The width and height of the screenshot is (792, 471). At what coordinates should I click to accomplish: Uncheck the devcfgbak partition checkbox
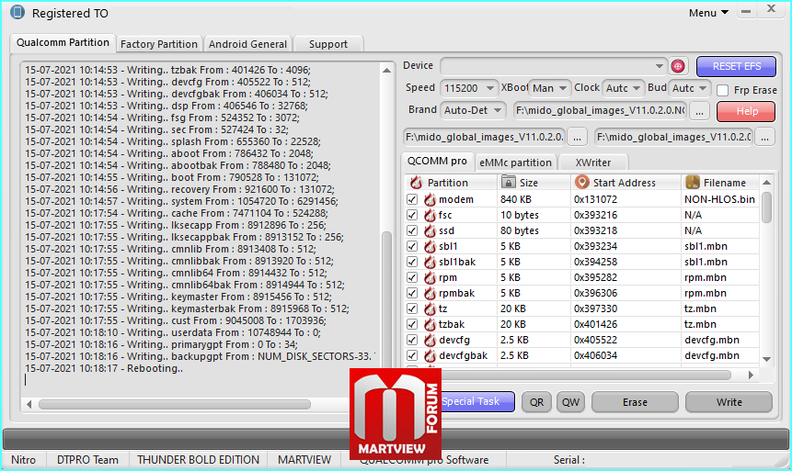click(x=412, y=356)
